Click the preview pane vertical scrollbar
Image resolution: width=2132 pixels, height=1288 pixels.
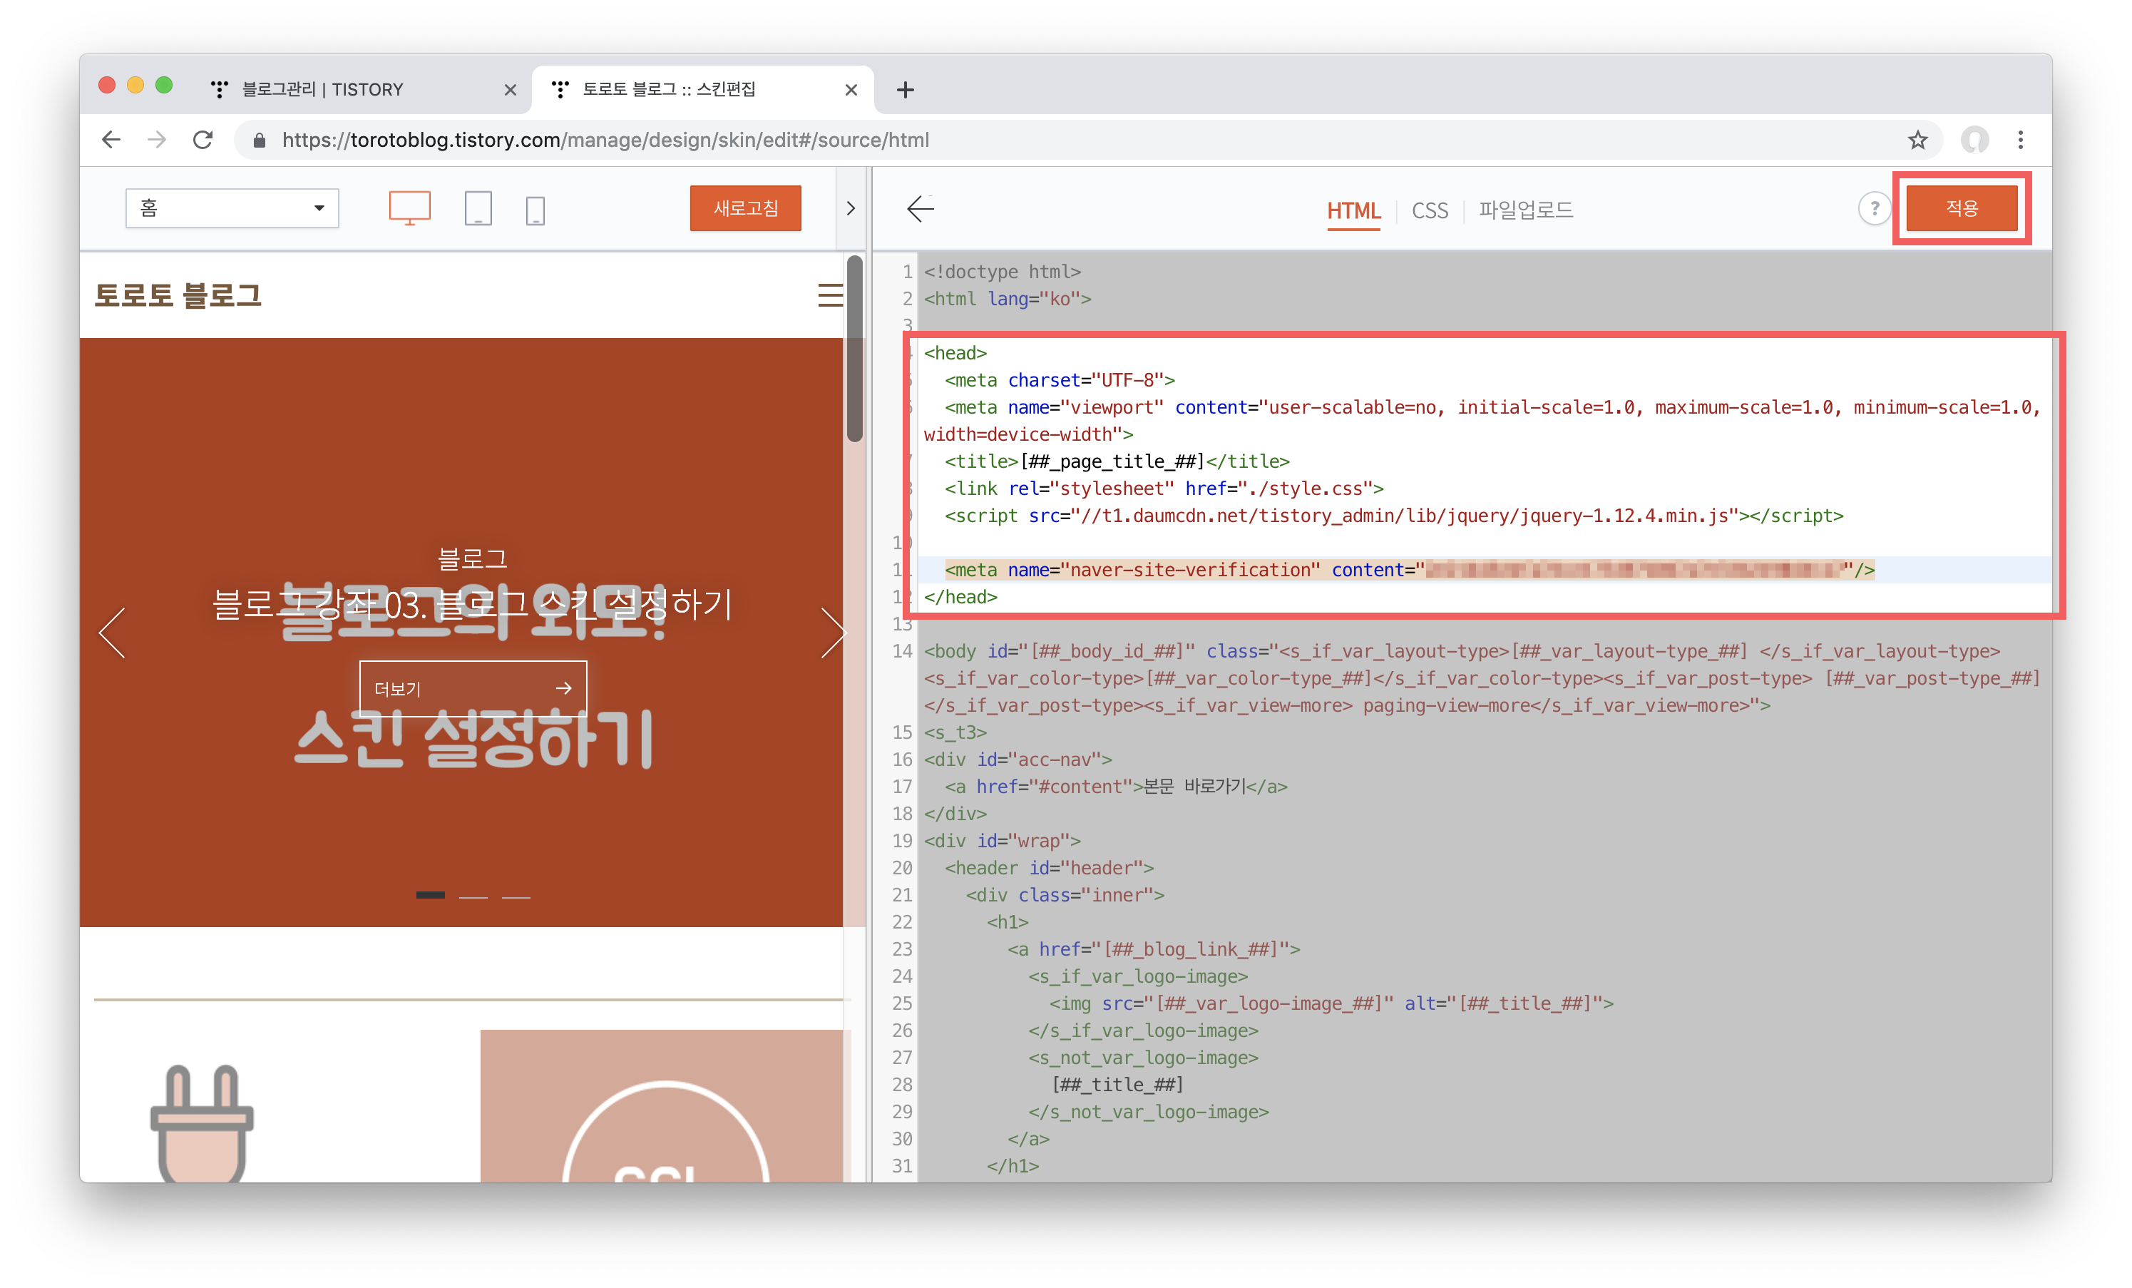855,349
